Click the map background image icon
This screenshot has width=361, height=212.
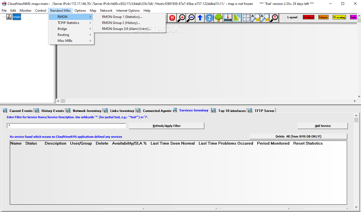click(x=237, y=18)
